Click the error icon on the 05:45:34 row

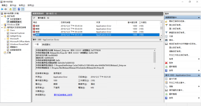point(34,26)
